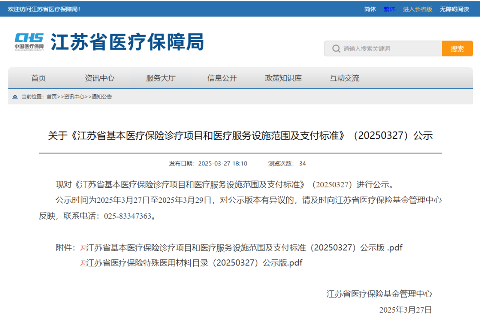Click the paragraph starting 现对《江苏省基本医疗保险
Viewport: 480px width, 330px height.
226,185
